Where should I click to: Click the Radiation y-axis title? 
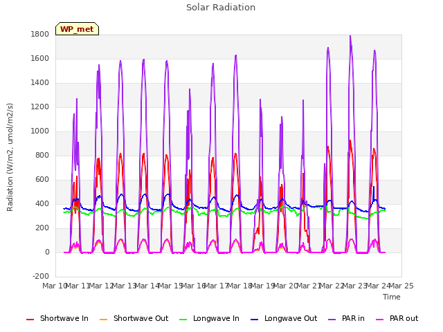10,157
